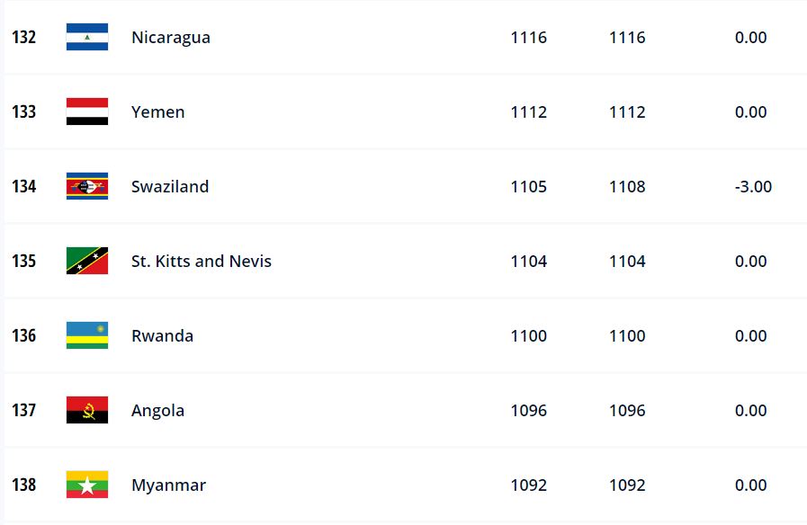Click the Angola flag icon

pos(87,411)
